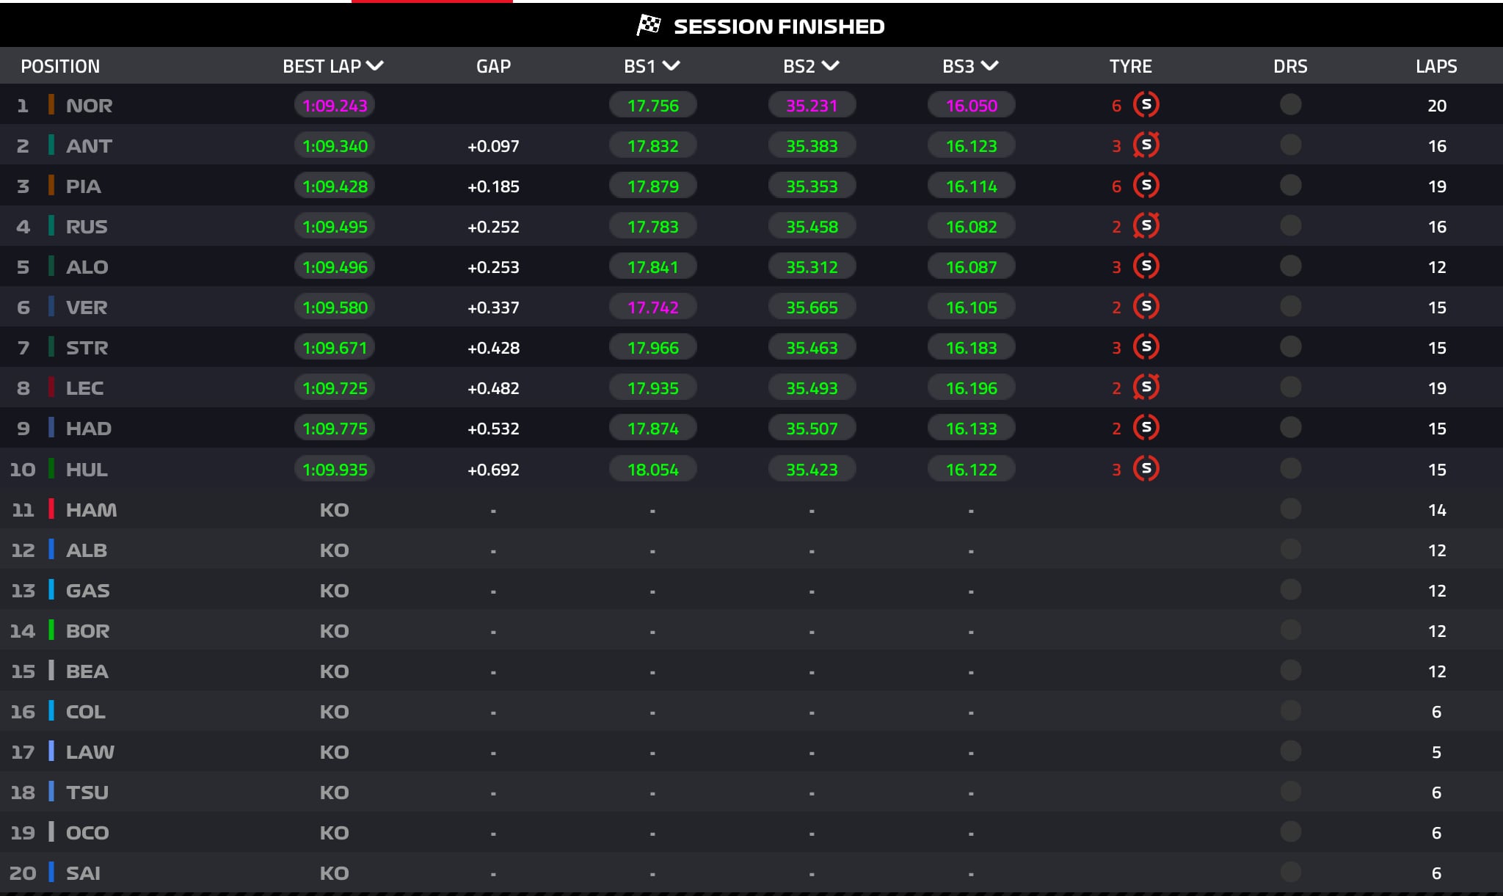
Task: Click PIA's soft tyre icon
Action: tap(1146, 186)
